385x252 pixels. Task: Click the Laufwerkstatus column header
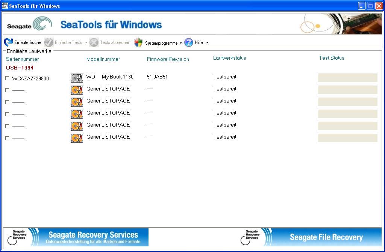[230, 58]
